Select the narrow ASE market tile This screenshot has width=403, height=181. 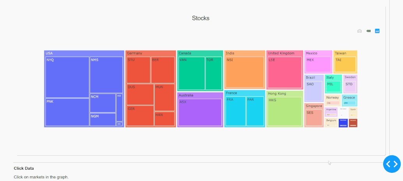pyautogui.click(x=120, y=107)
